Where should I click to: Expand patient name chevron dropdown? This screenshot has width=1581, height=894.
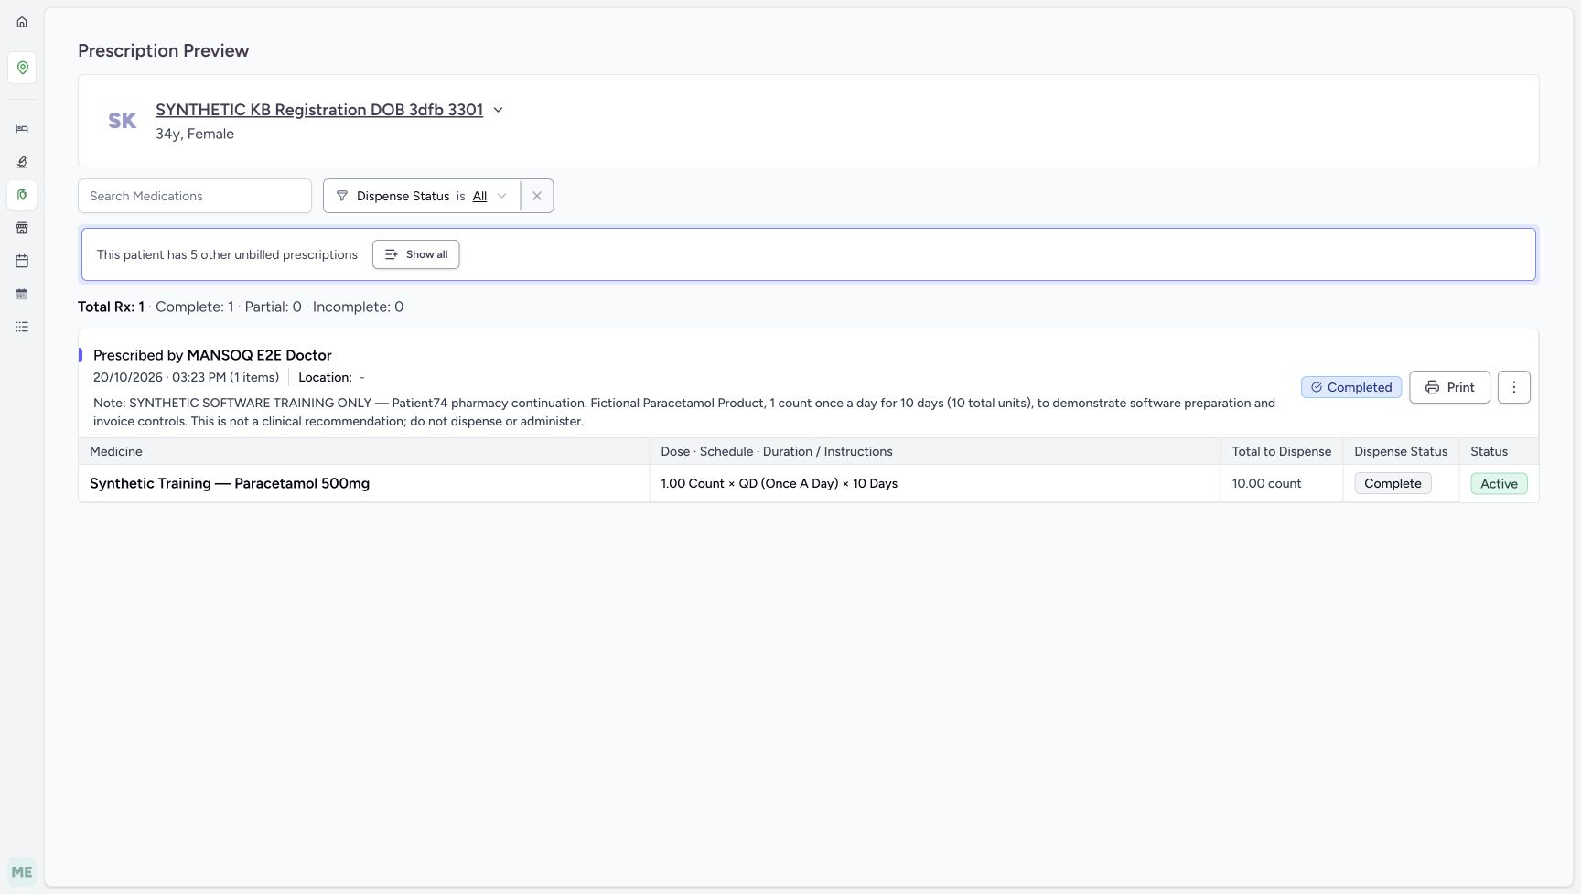499,110
